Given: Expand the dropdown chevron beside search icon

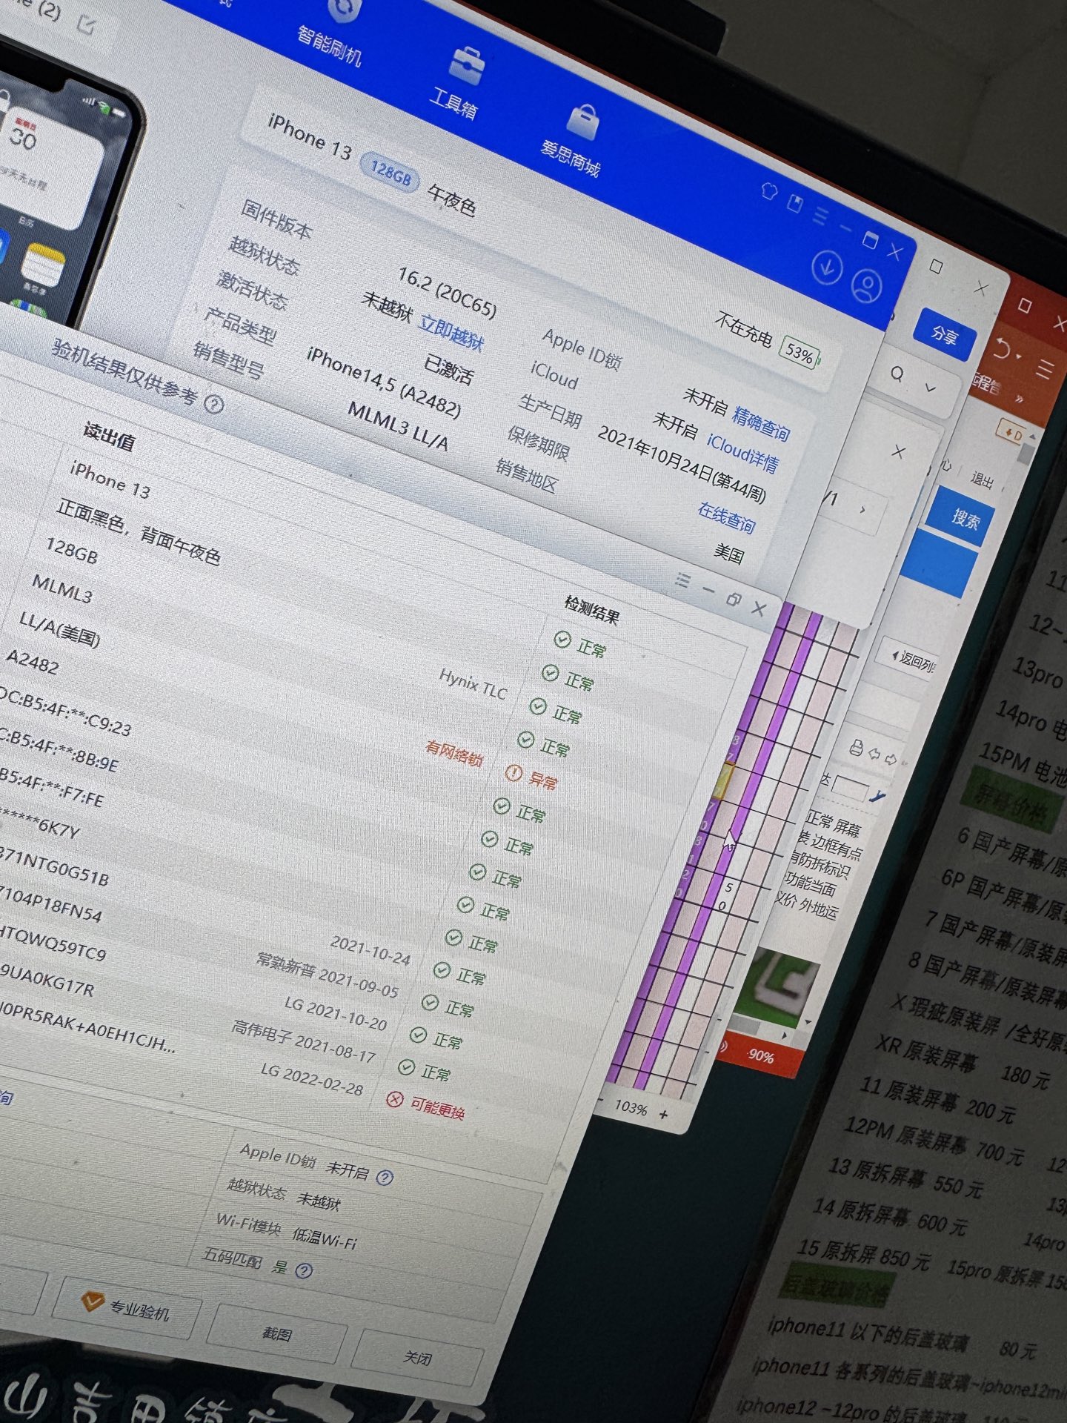Looking at the screenshot, I should click(x=931, y=388).
